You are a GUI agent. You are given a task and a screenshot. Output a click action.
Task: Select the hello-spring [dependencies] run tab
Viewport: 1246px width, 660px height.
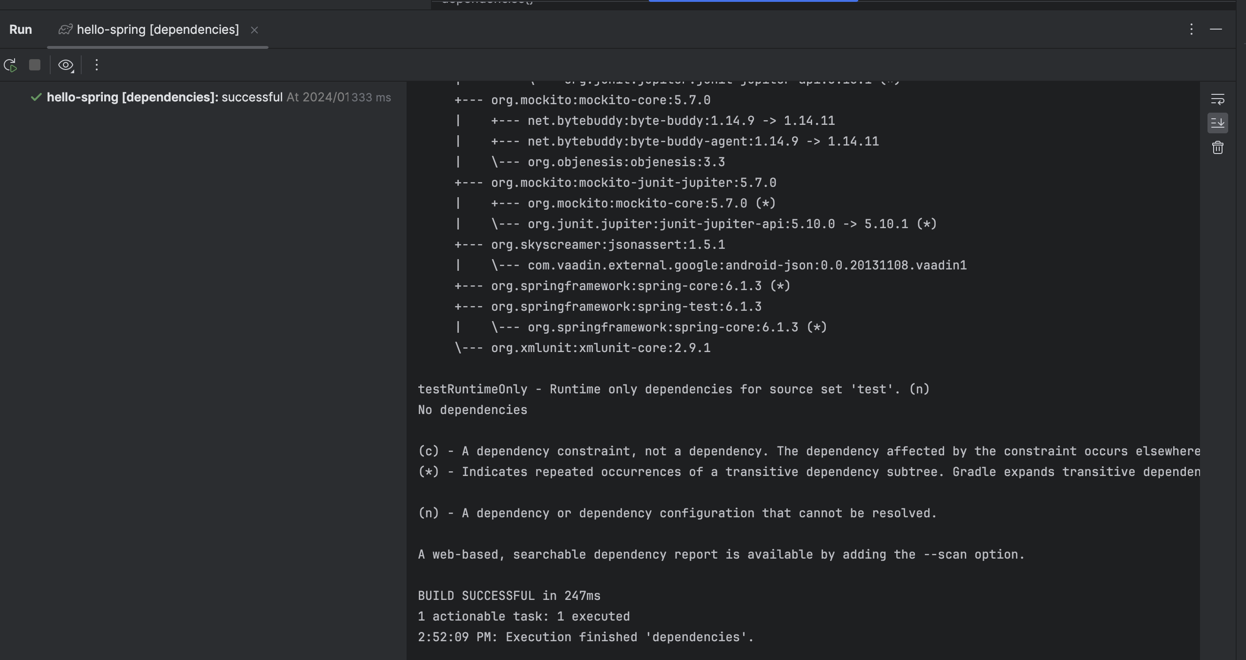pyautogui.click(x=158, y=30)
